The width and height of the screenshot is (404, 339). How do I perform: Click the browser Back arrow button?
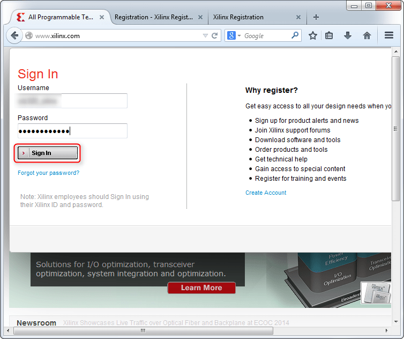coord(14,36)
